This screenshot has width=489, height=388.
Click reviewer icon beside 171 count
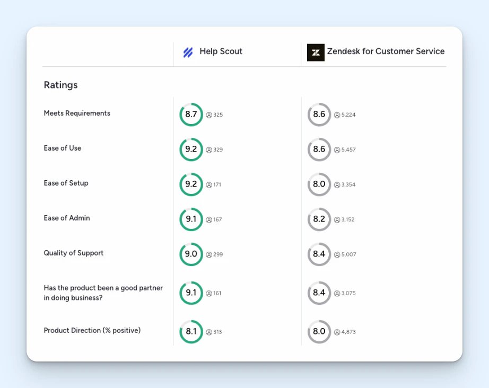(x=209, y=185)
